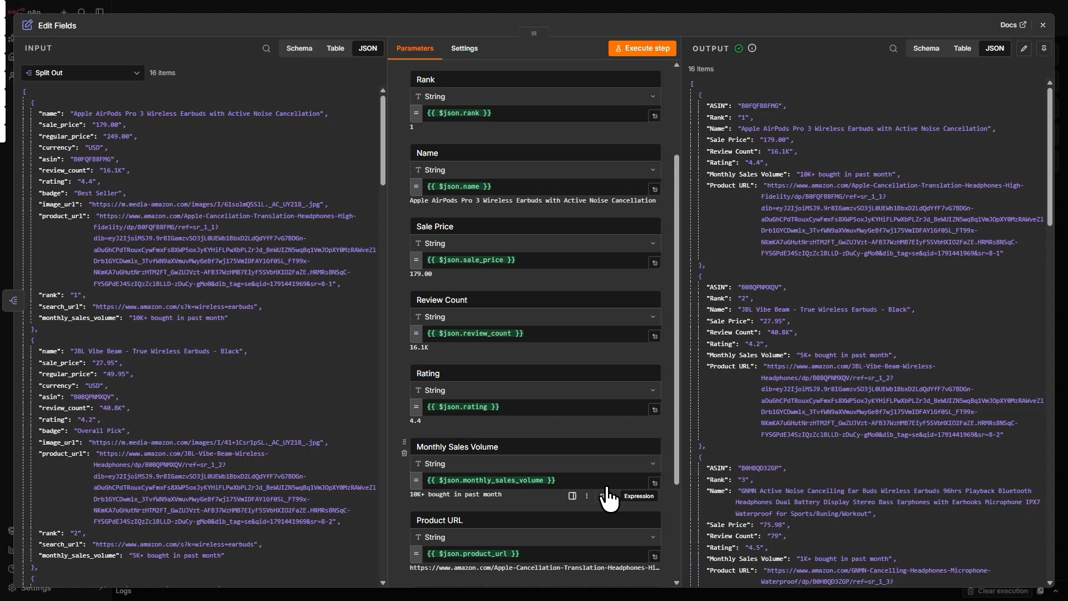1068x601 pixels.
Task: Click the Sale Price expression input
Action: 535,260
